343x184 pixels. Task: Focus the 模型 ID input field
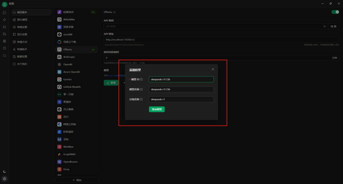click(x=181, y=79)
